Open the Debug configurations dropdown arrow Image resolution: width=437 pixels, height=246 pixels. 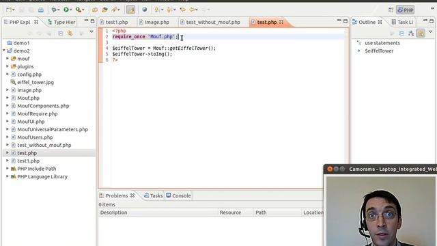point(59,10)
